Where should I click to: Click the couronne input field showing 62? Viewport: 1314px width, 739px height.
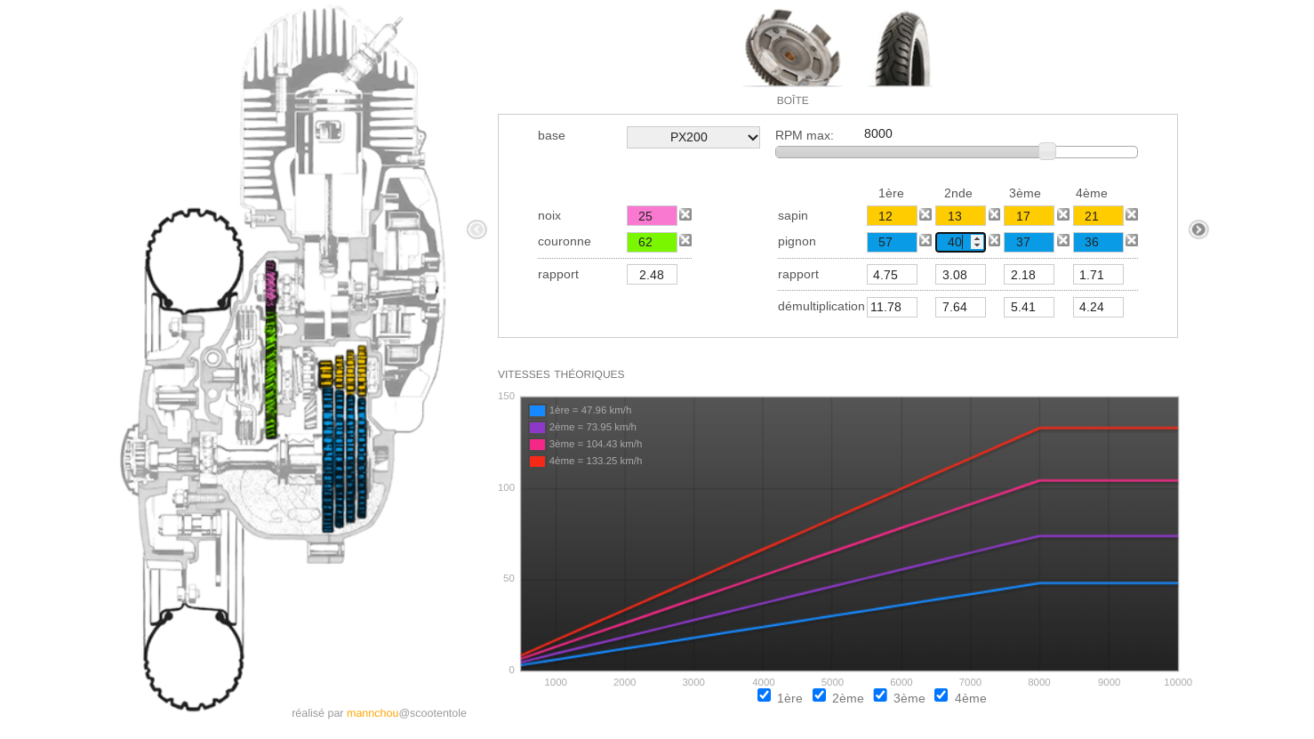[x=652, y=242]
